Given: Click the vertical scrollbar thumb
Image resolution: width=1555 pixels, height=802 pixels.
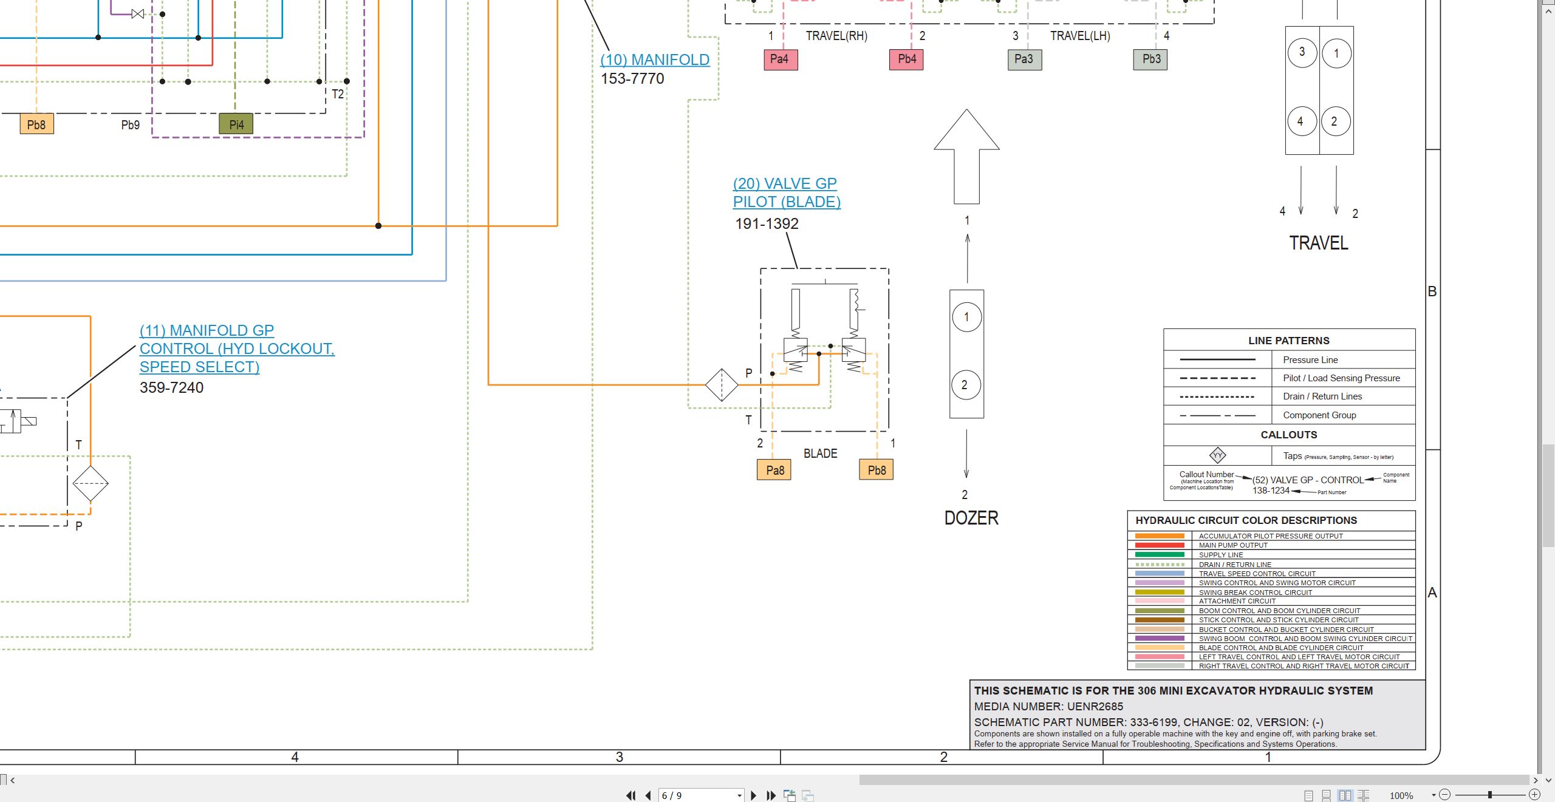Looking at the screenshot, I should tap(1549, 495).
